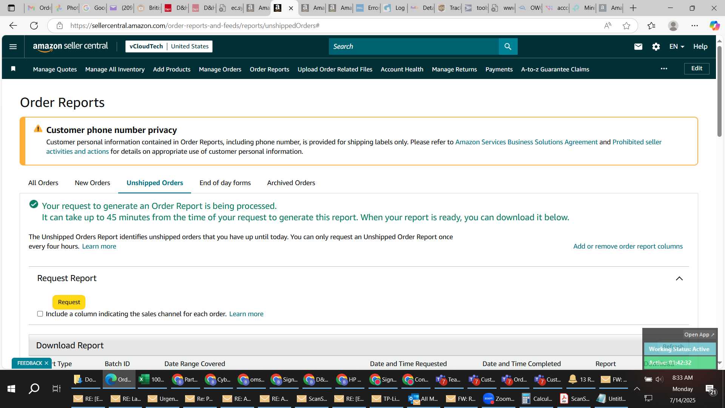Image resolution: width=725 pixels, height=408 pixels.
Task: Open Calculator from the taskbar
Action: pyautogui.click(x=537, y=399)
